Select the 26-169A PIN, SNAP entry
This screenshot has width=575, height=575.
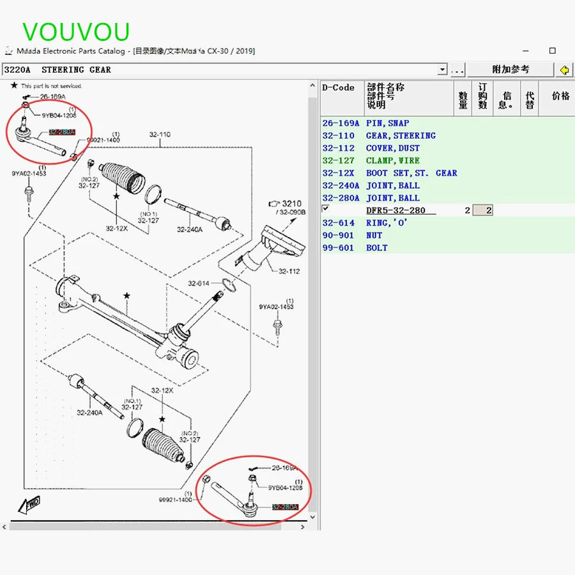pyautogui.click(x=387, y=123)
